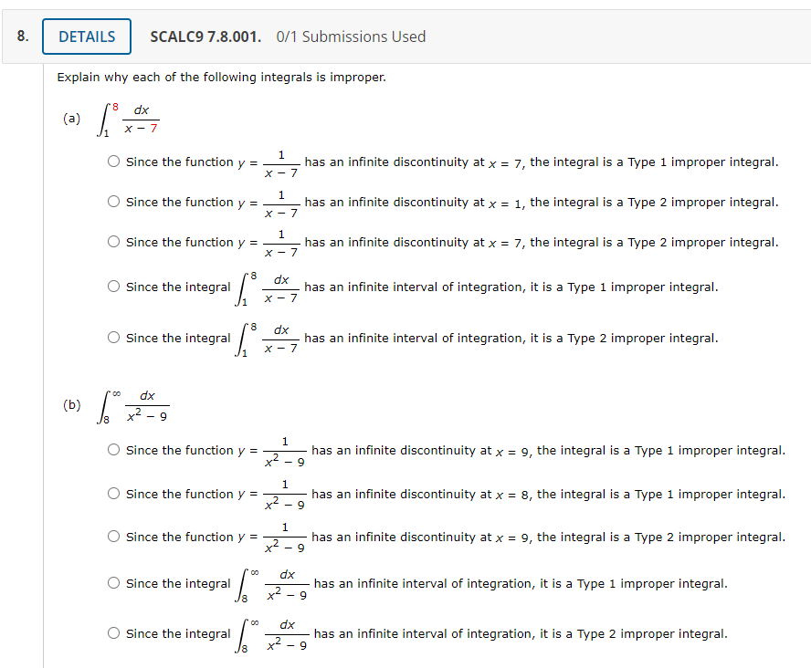Click the question number 8 label
The height and width of the screenshot is (668, 811).
pyautogui.click(x=22, y=37)
